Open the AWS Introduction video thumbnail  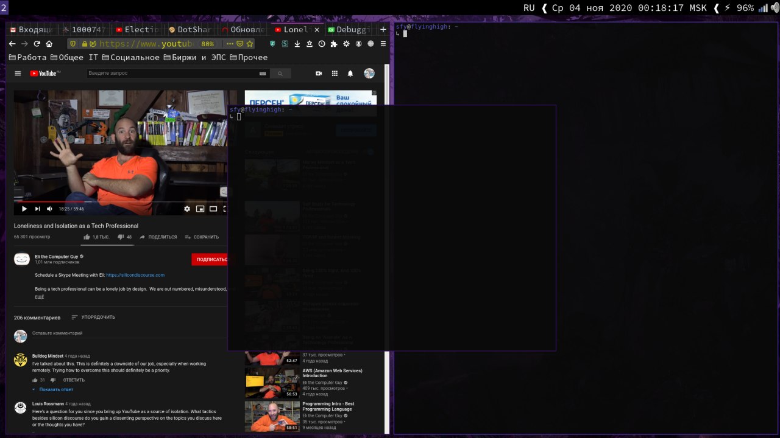coord(272,382)
